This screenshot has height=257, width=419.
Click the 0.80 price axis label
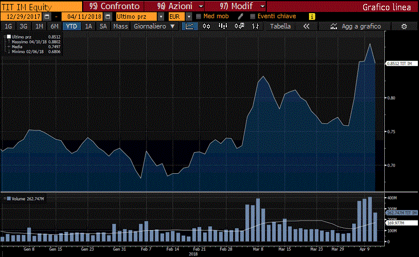coord(391,98)
